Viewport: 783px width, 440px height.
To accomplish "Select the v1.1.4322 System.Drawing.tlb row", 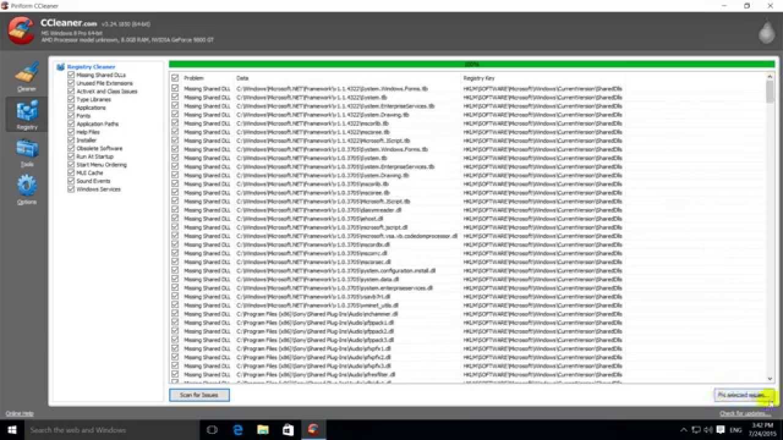I will [468, 114].
